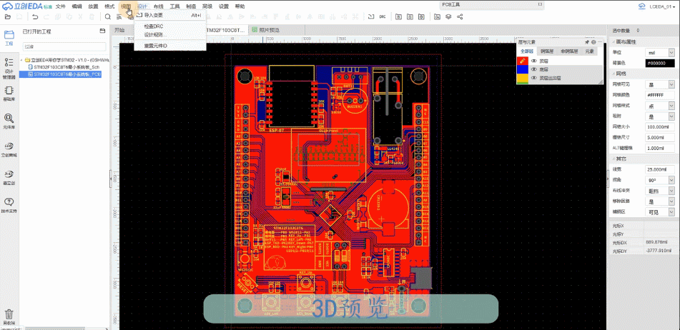Toggle visibility eye of 底层 layer
Viewport: 680px width, 330px height.
(x=533, y=69)
